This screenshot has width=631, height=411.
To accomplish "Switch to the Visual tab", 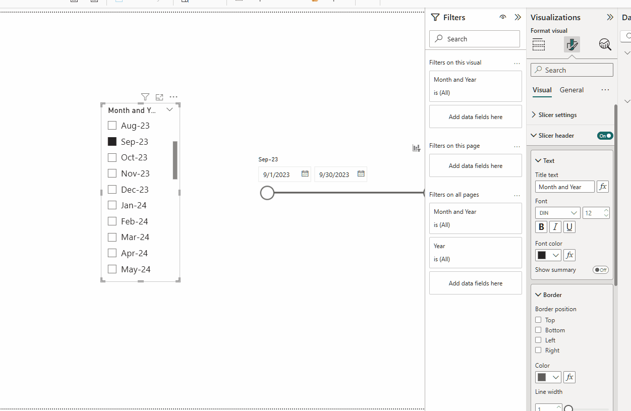I will [542, 90].
